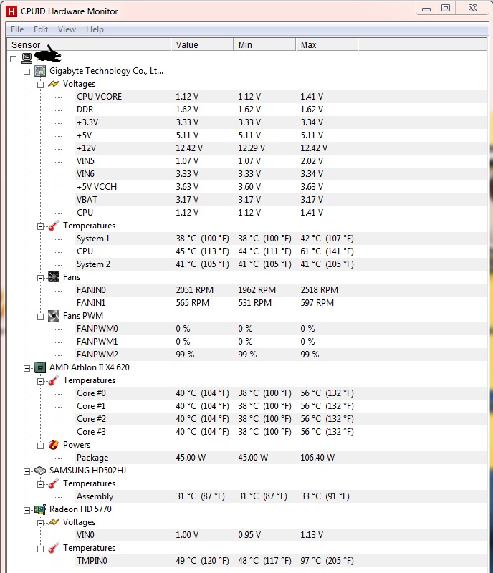This screenshot has width=493, height=573.
Task: Select the TMPIN0 temperature row
Action: click(x=281, y=561)
